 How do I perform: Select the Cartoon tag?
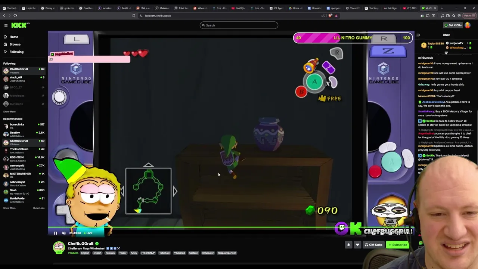193,253
